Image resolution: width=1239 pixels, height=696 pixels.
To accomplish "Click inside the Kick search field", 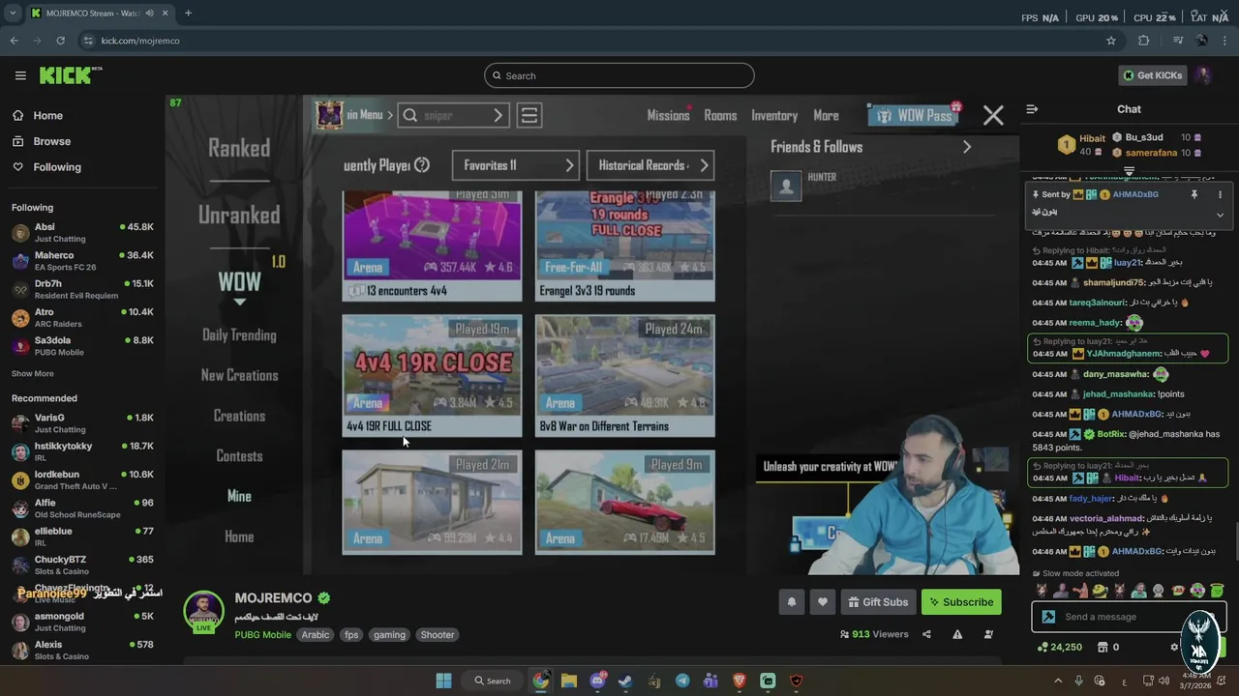I will click(x=619, y=75).
